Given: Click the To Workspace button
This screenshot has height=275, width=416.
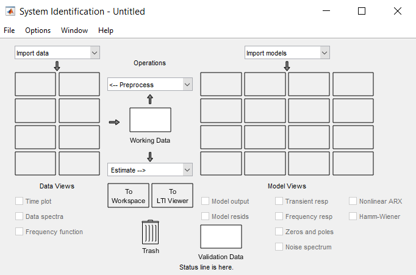Looking at the screenshot, I should point(129,196).
